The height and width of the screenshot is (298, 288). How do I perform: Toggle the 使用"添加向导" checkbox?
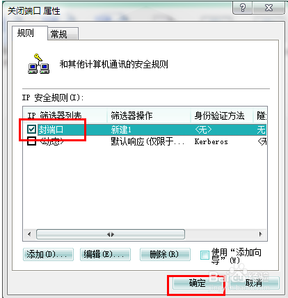[205, 255]
